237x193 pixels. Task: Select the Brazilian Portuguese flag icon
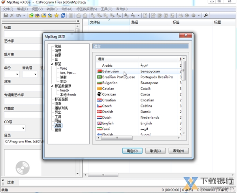(99, 77)
